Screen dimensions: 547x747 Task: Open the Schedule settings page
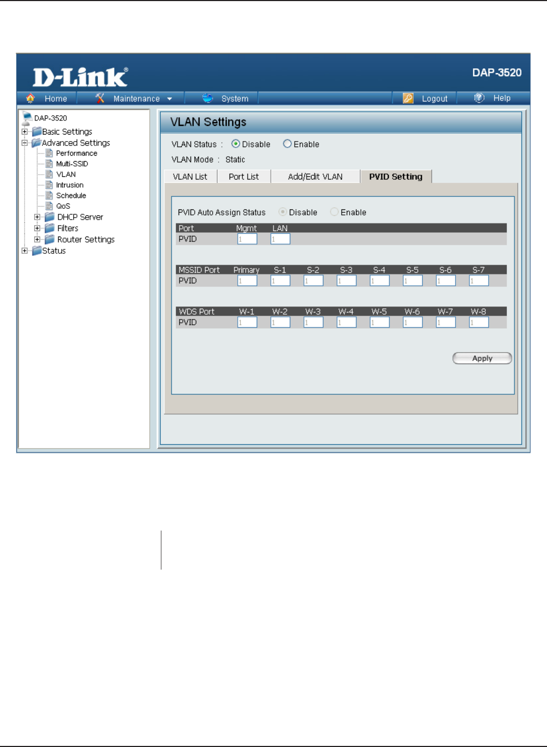(71, 195)
